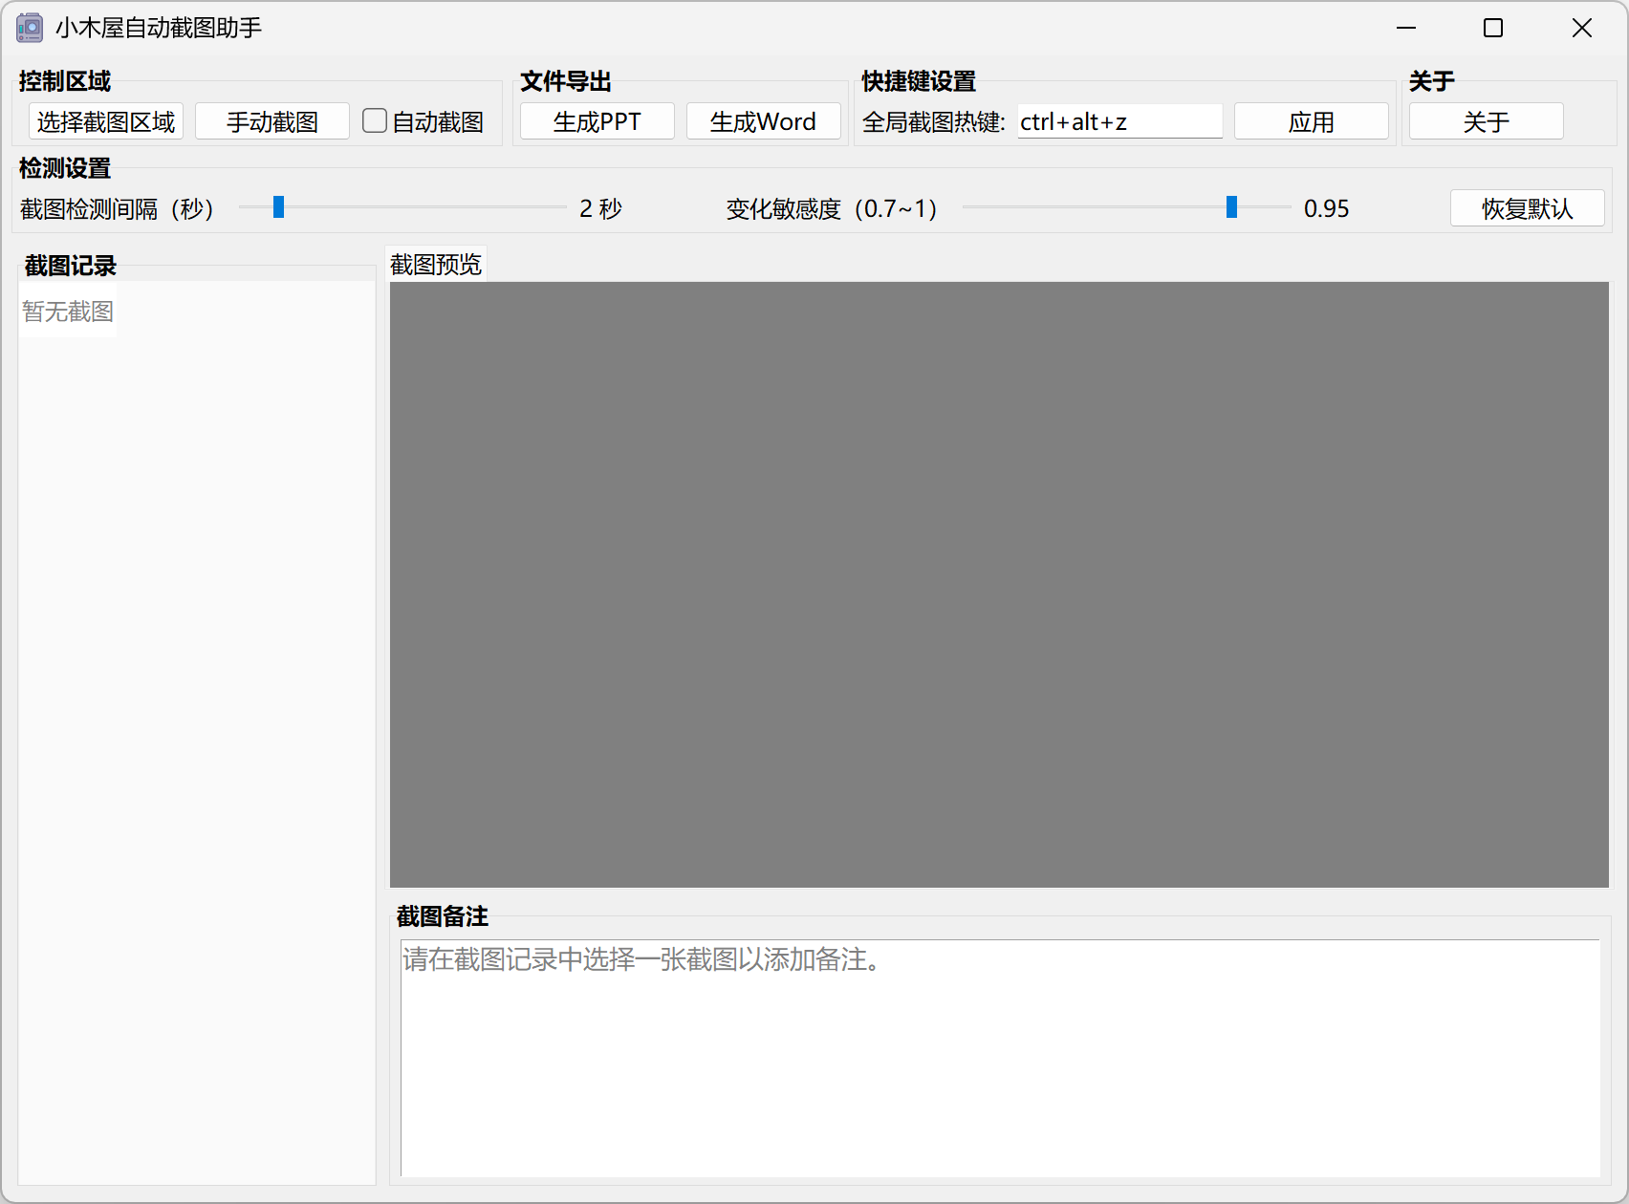This screenshot has height=1204, width=1629.
Task: Click the 生成Word export button
Action: [763, 121]
